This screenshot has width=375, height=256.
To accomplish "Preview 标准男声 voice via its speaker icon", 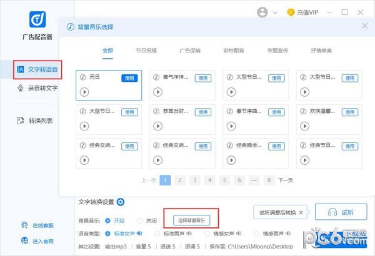I will 189,234.
